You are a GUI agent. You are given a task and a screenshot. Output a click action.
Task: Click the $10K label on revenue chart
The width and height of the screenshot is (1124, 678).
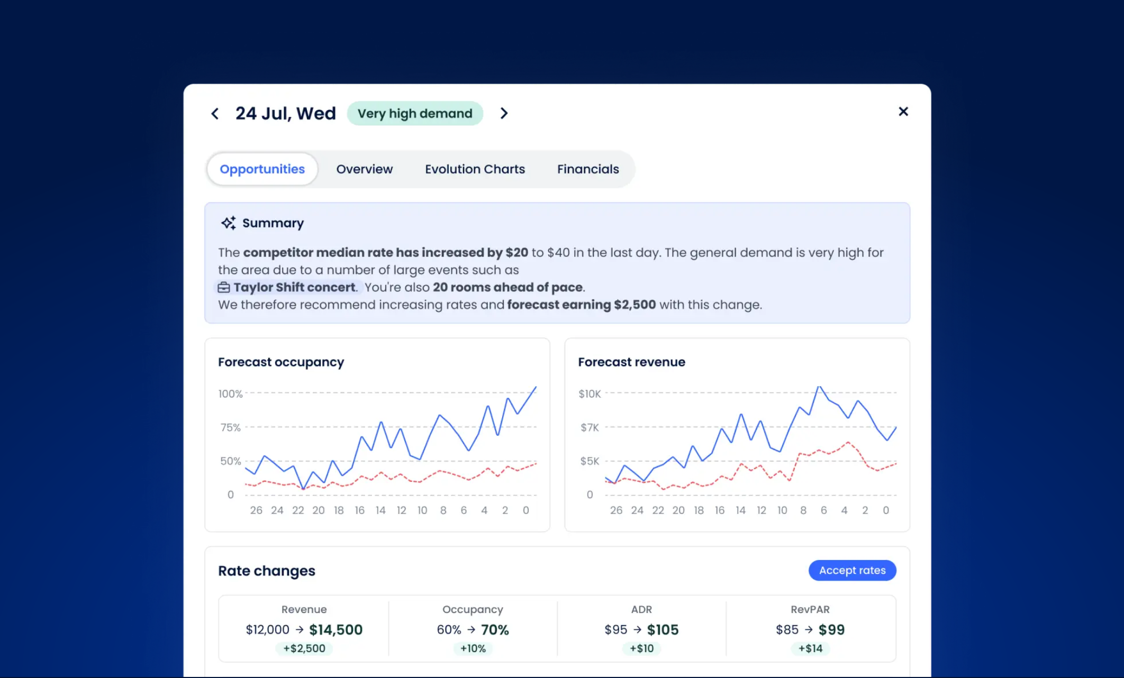(x=590, y=394)
